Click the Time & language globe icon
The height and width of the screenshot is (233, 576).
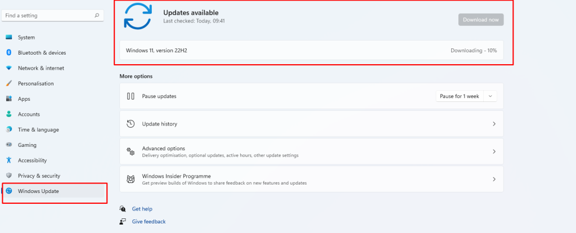(x=9, y=130)
